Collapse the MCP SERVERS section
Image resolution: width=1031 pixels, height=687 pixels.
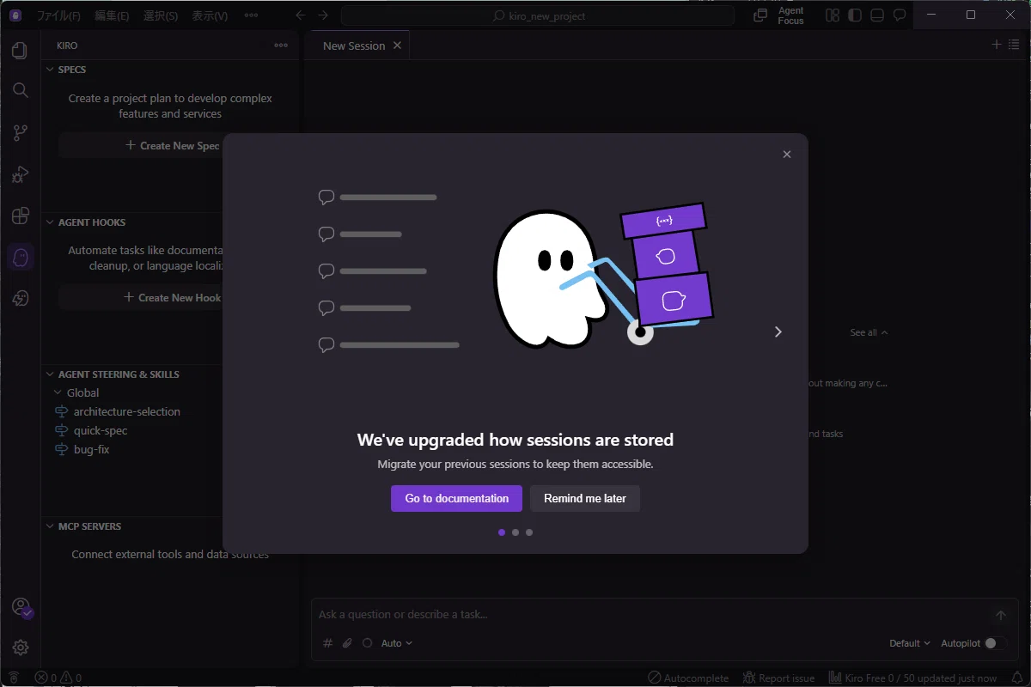(50, 526)
